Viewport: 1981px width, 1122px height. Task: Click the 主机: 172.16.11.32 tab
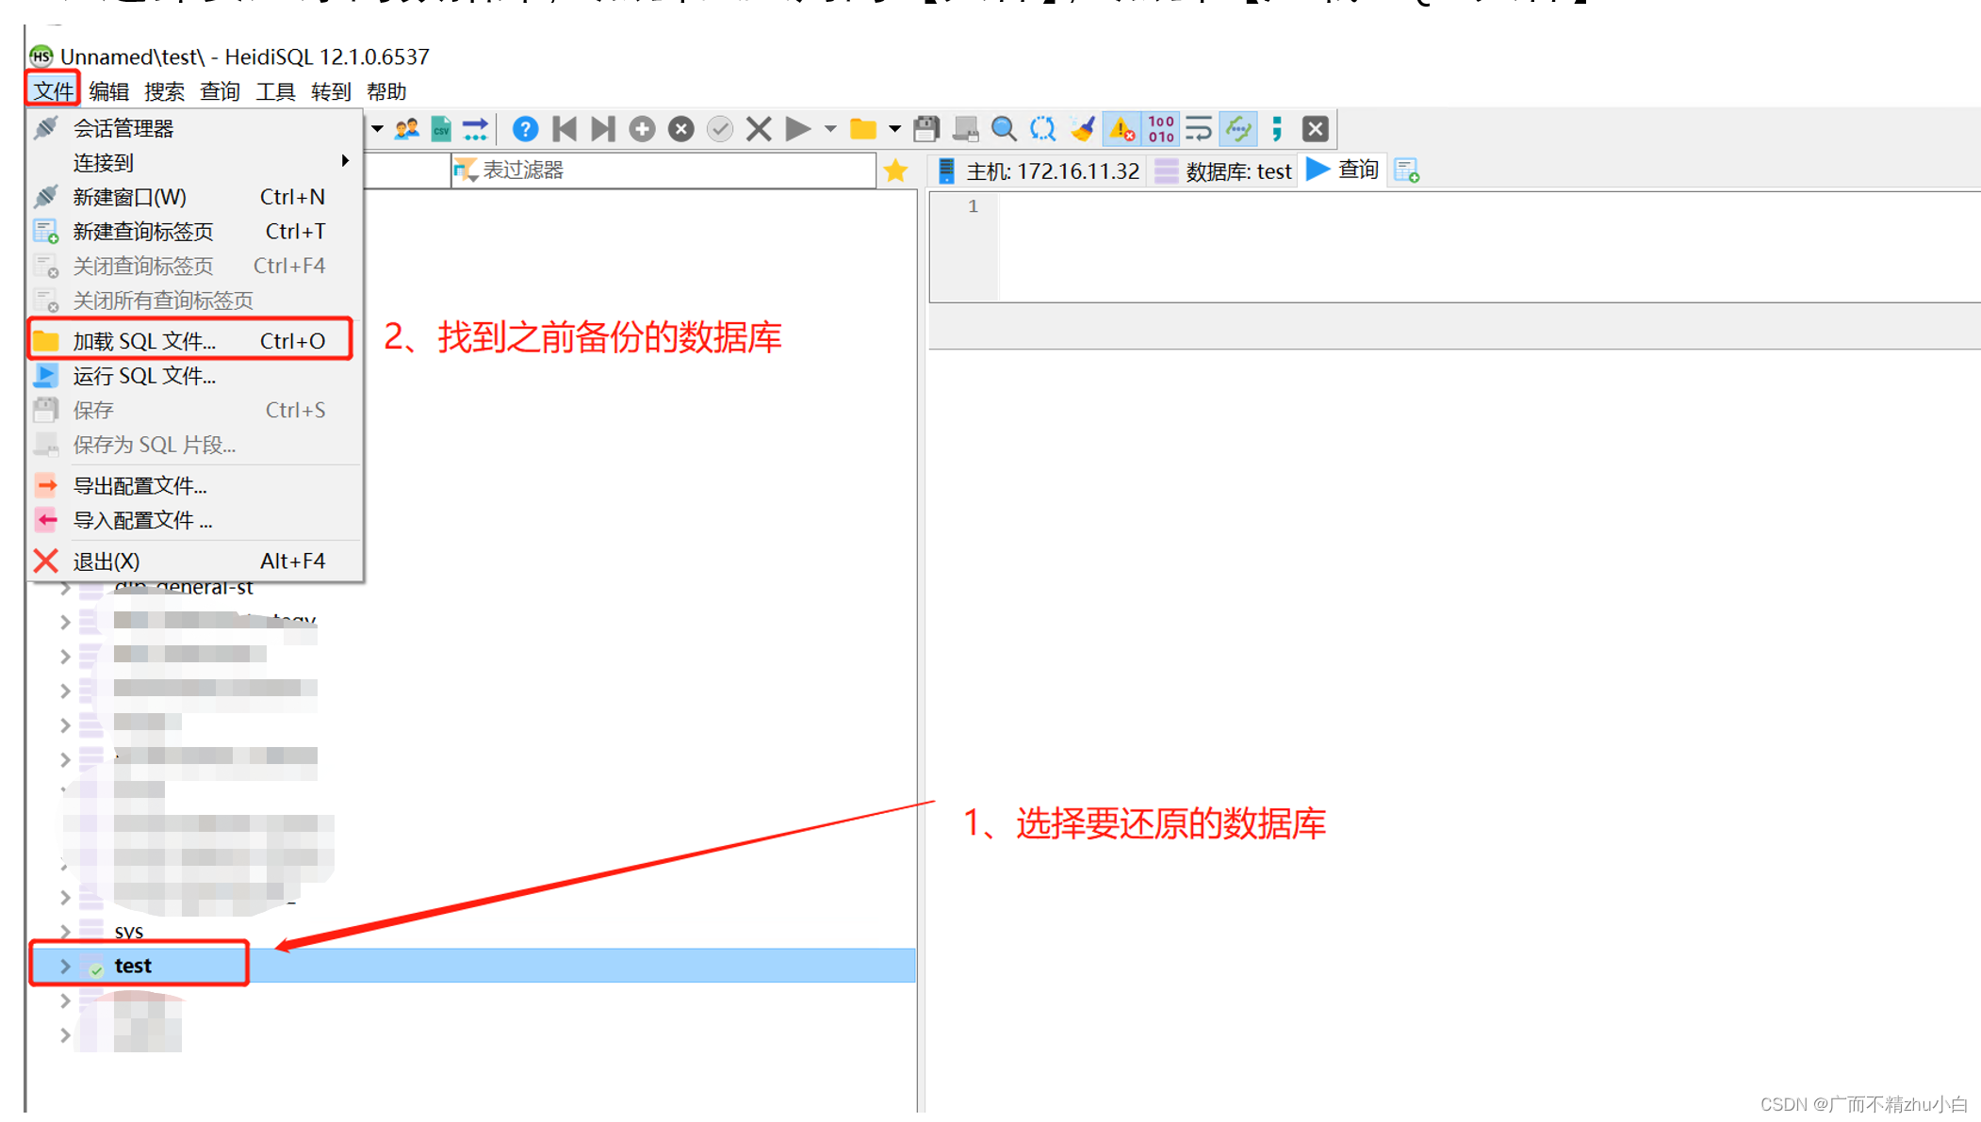(x=1037, y=171)
